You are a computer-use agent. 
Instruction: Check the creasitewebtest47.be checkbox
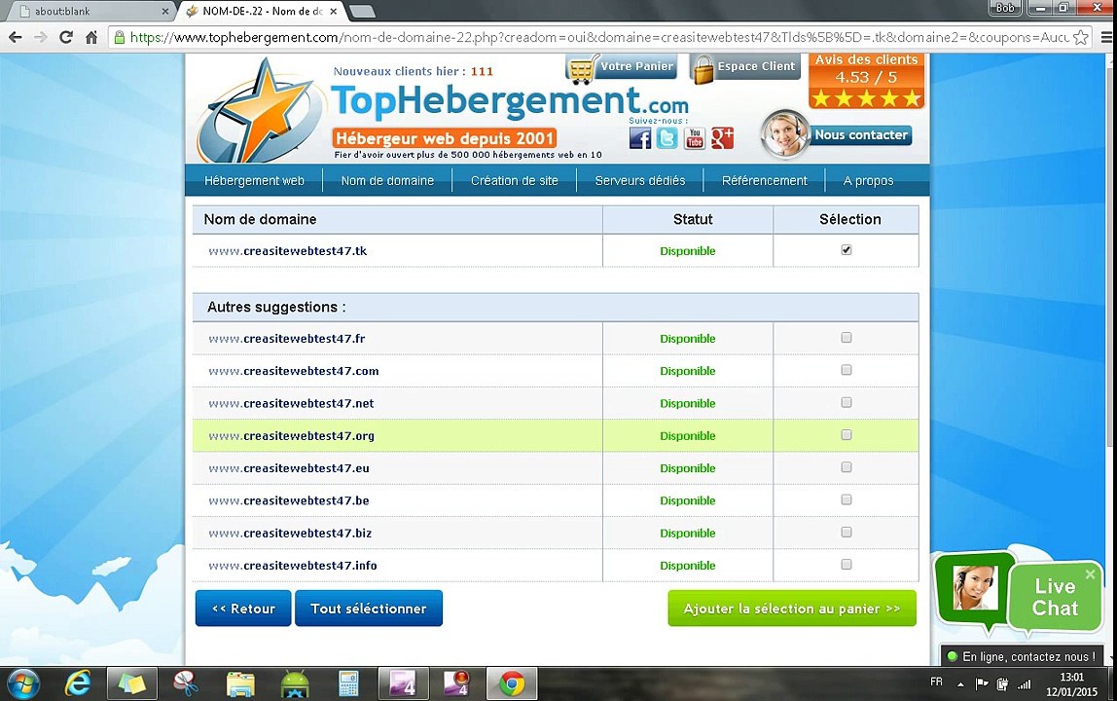click(x=847, y=499)
